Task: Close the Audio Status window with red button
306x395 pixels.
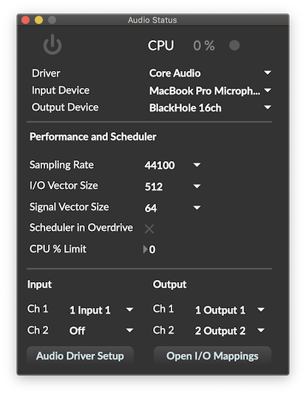Action: point(25,20)
